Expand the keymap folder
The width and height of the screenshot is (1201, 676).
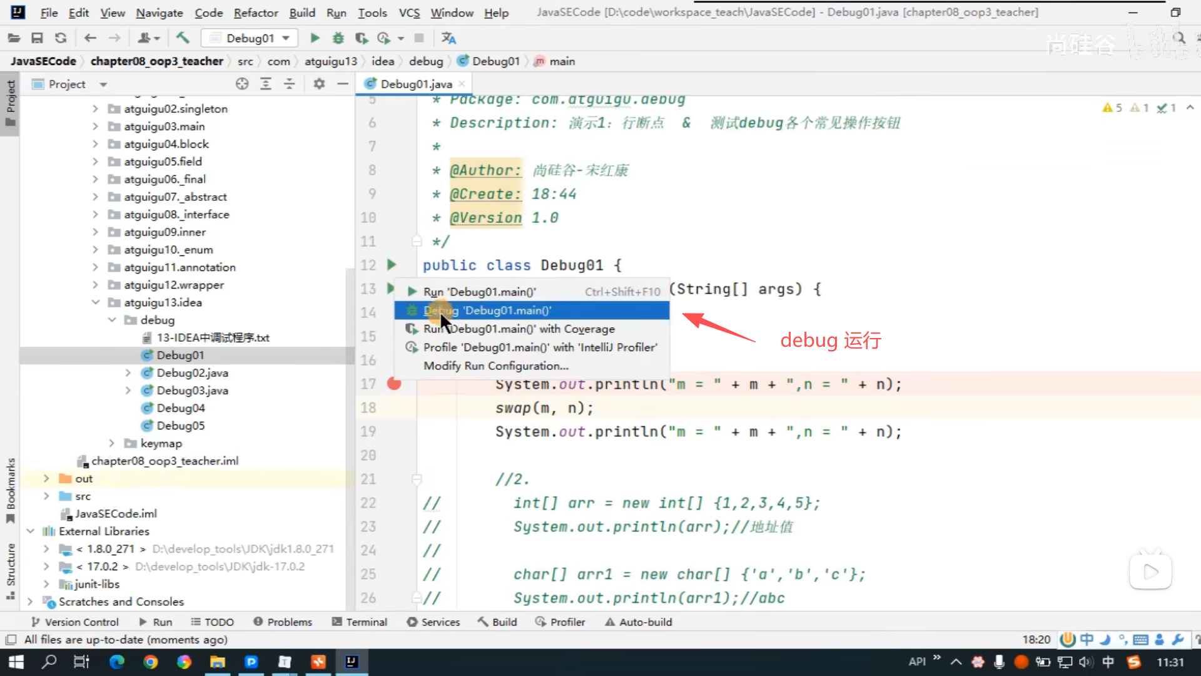pos(112,443)
